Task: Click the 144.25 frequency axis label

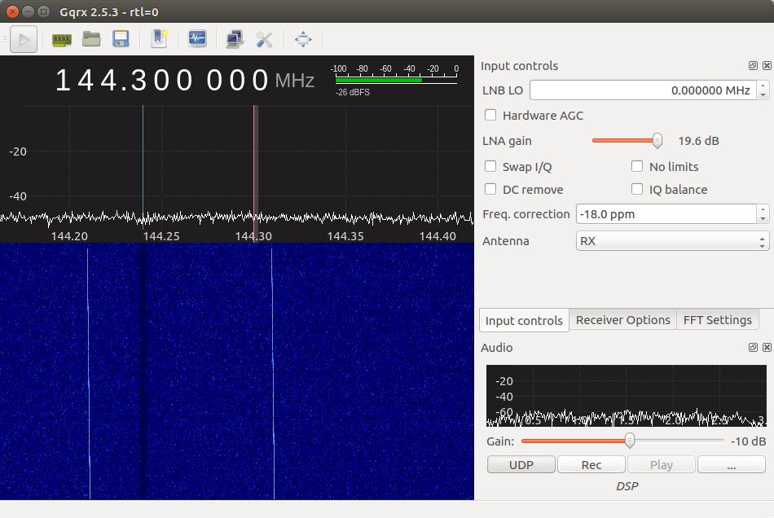Action: [x=161, y=236]
